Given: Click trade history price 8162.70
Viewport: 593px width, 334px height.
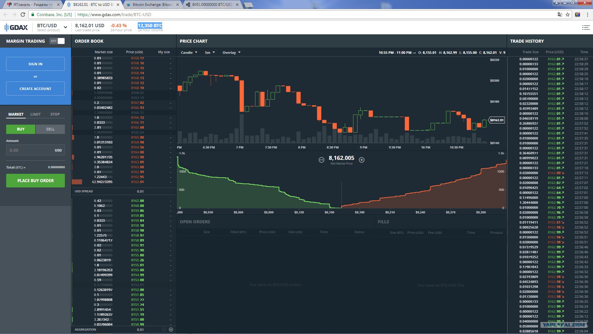Looking at the screenshot, I should (556, 208).
